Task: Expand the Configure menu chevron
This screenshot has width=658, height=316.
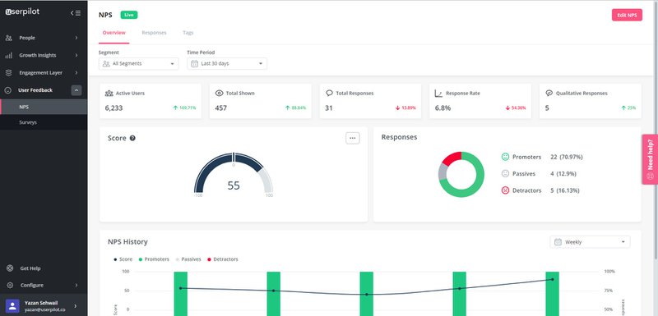Action: click(76, 285)
